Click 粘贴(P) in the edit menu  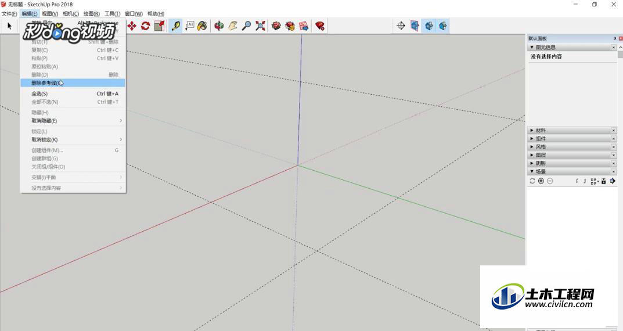pyautogui.click(x=73, y=59)
